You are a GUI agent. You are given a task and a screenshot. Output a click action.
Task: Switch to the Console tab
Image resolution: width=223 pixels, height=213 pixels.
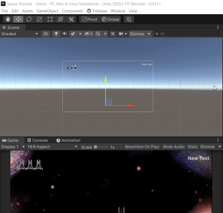(x=39, y=140)
